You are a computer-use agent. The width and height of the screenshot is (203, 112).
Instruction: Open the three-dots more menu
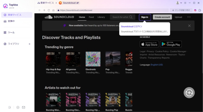(189, 17)
